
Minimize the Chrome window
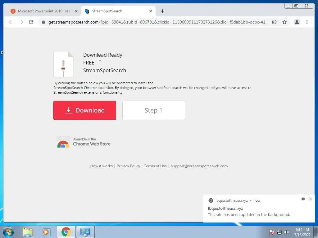click(x=288, y=6)
